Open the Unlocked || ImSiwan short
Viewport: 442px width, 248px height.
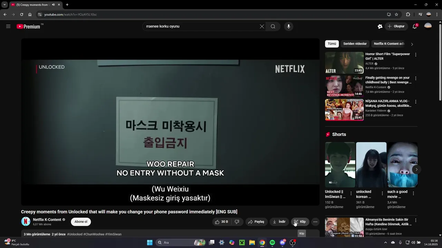point(340,165)
